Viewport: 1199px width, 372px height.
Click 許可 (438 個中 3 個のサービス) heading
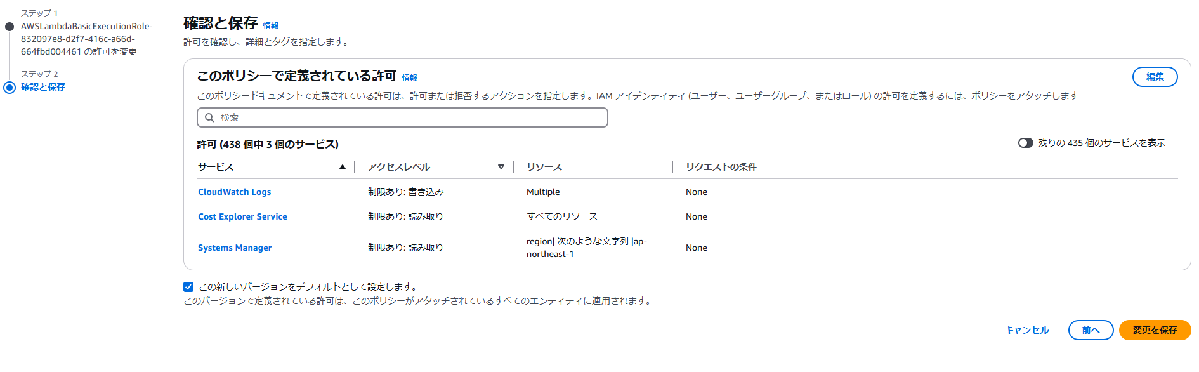click(x=268, y=144)
